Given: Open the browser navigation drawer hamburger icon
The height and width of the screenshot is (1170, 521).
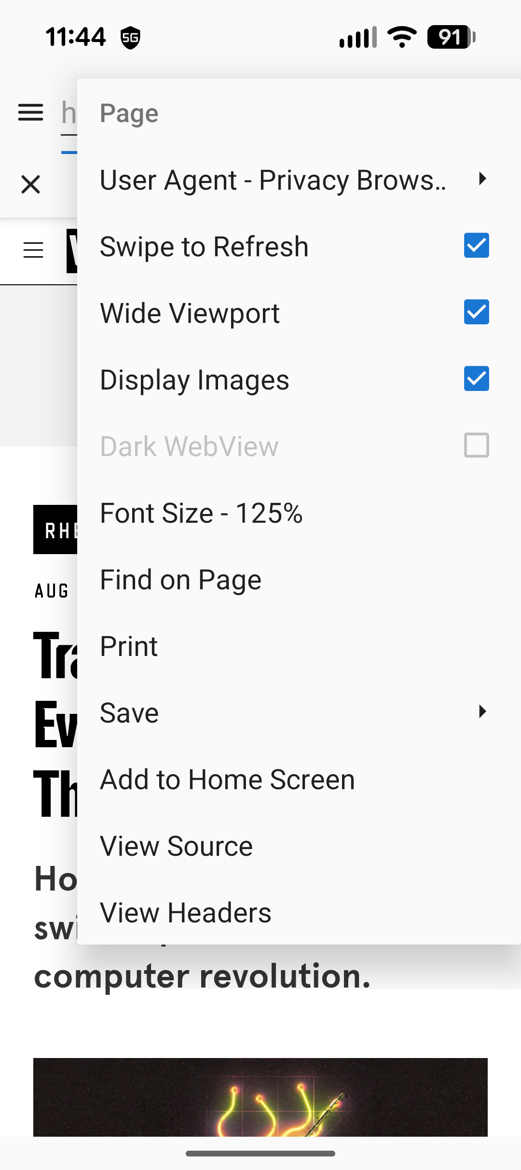Looking at the screenshot, I should pos(31,112).
